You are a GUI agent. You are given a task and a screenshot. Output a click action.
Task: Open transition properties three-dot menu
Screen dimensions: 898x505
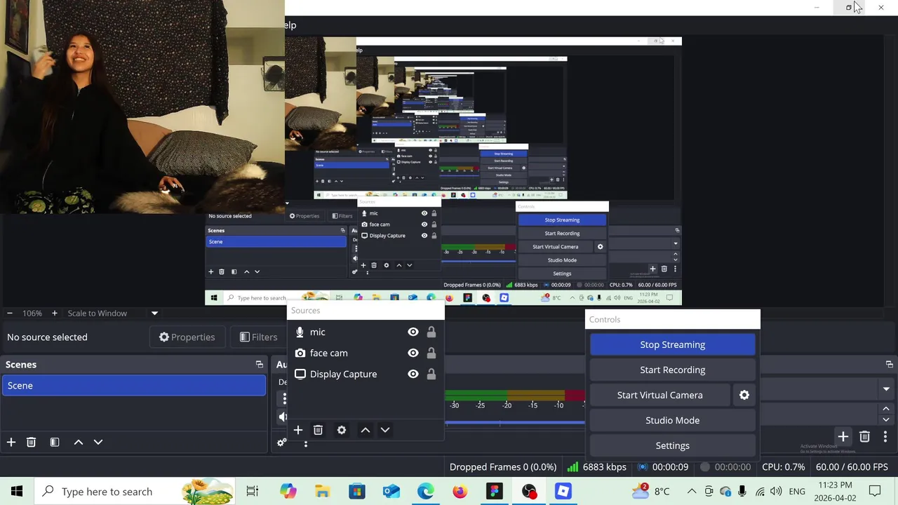coord(885,436)
